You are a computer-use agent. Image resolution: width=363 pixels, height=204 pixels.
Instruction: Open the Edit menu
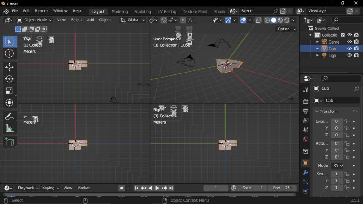[26, 11]
